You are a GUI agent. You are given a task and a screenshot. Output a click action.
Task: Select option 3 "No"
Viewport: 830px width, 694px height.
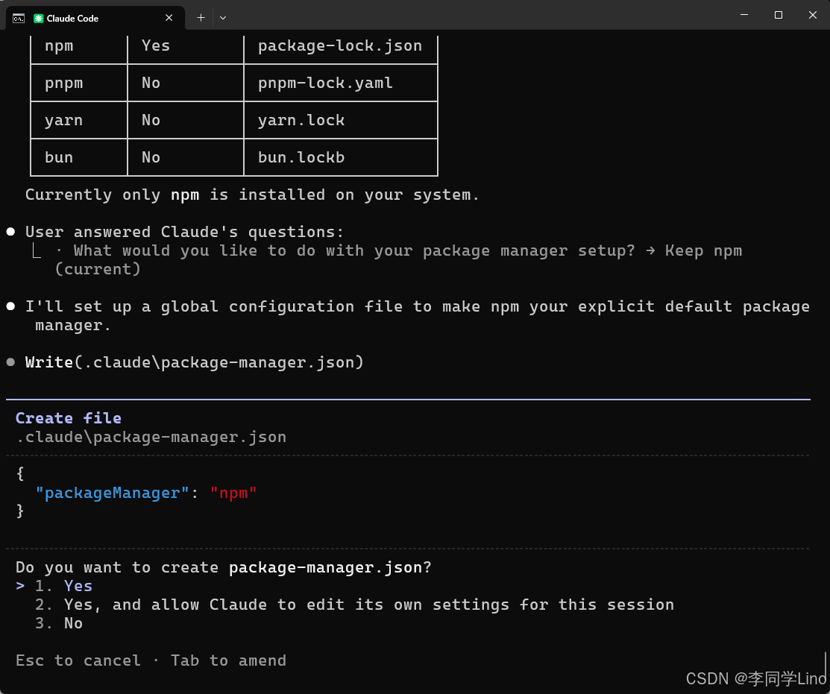73,623
